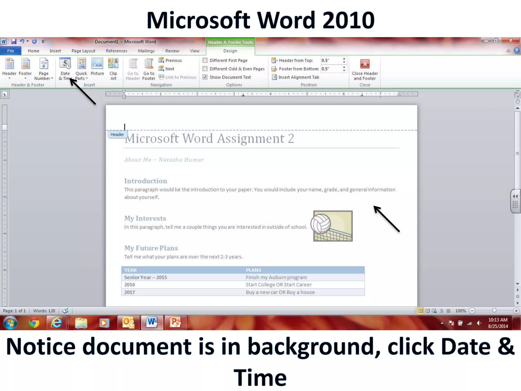
Task: Click the Words: 120 status indicator
Action: (44, 311)
